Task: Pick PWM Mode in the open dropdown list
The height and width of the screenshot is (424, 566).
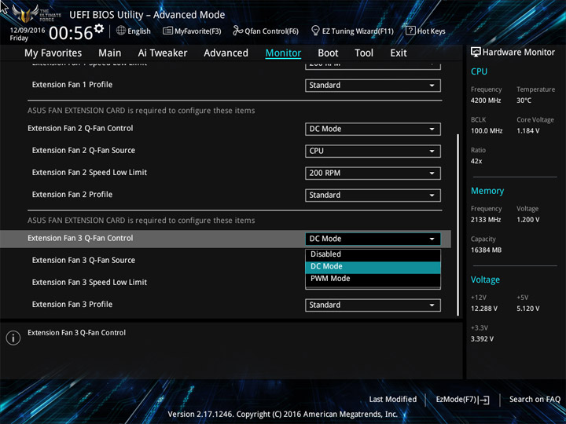Action: [373, 279]
